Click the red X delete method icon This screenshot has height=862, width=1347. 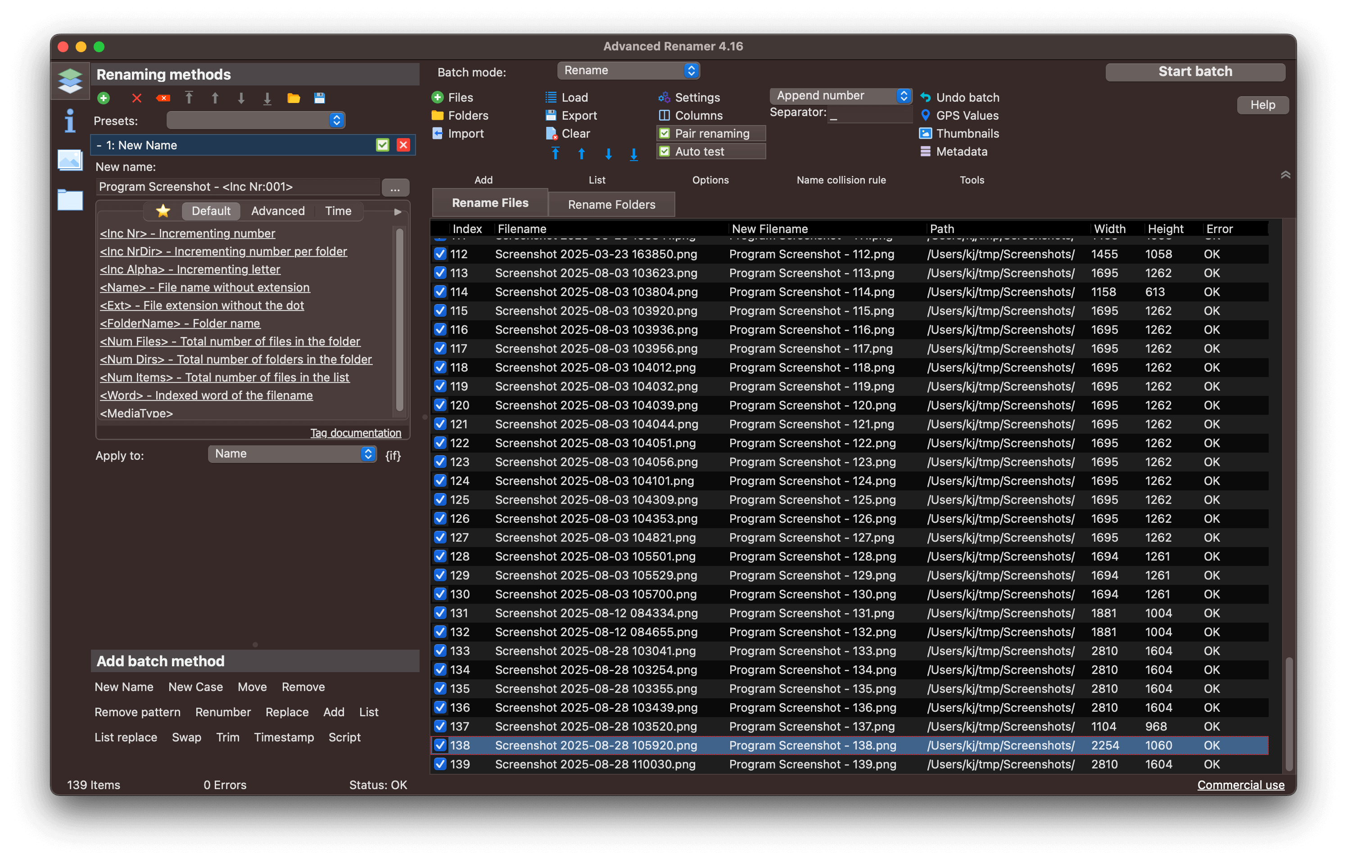click(136, 99)
